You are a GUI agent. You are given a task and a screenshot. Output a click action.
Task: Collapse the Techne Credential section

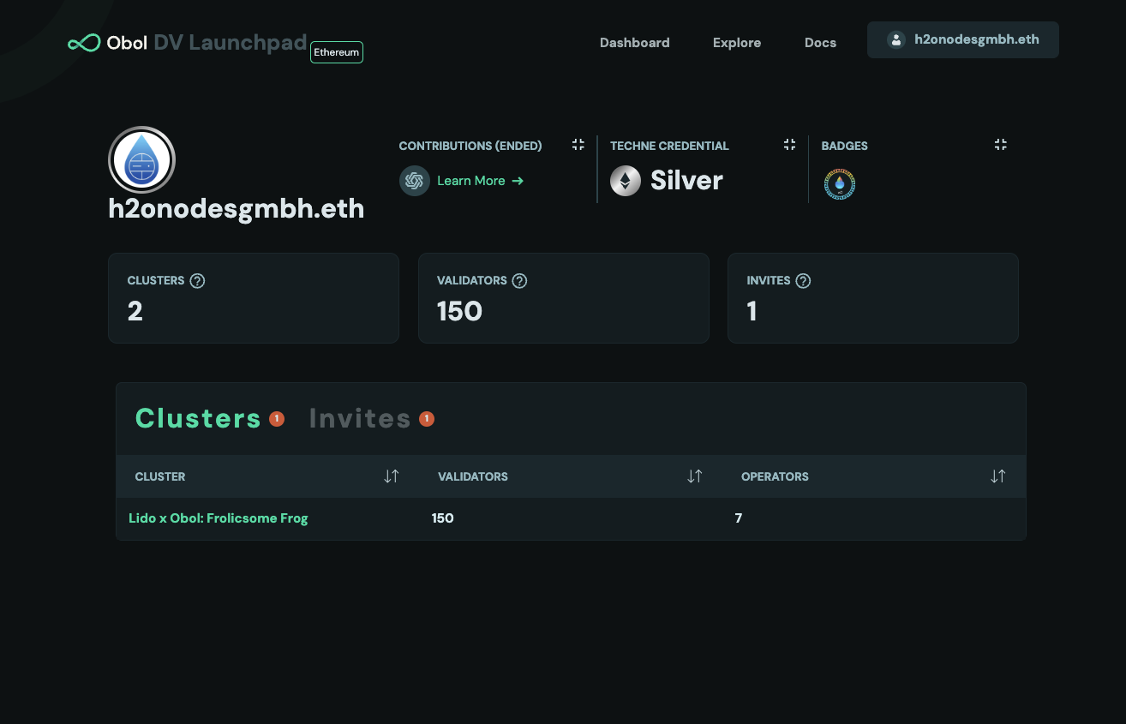790,145
